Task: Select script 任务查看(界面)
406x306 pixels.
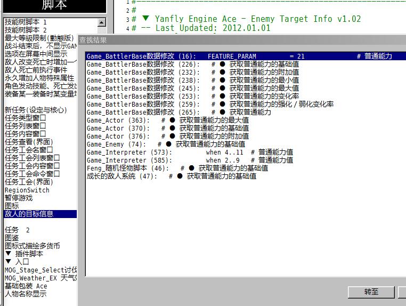Action: pyautogui.click(x=29, y=142)
